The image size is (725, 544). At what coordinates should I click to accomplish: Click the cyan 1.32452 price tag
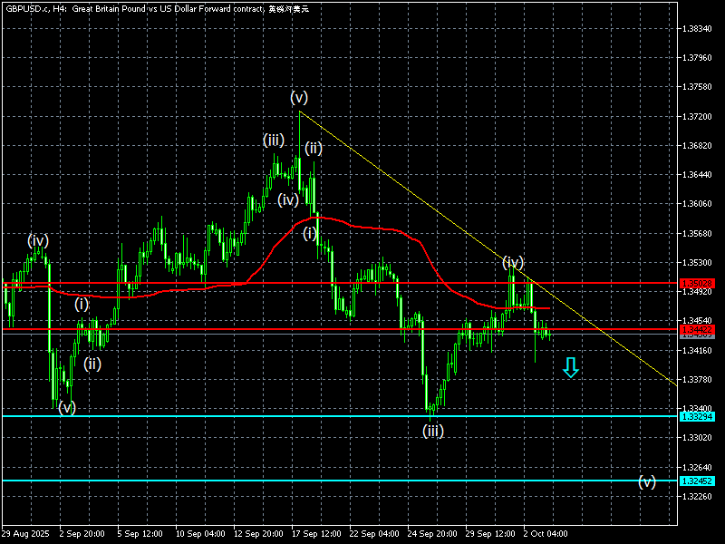point(697,481)
